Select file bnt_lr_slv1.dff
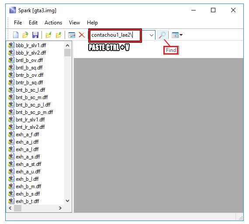This screenshot has height=224, width=249. 30,120
